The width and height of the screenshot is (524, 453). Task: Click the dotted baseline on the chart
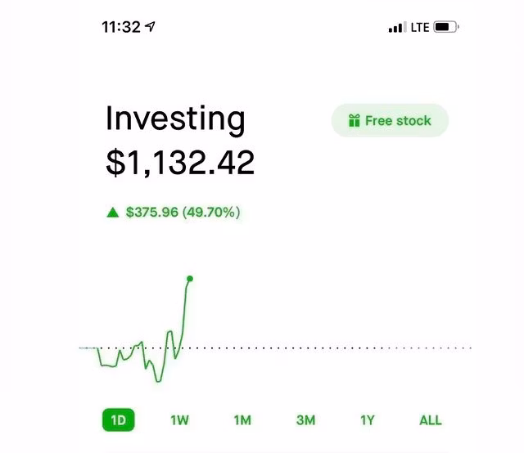[327, 348]
